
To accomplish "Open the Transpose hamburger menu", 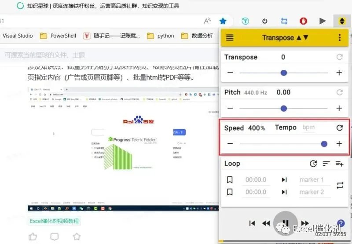I will pos(229,37).
